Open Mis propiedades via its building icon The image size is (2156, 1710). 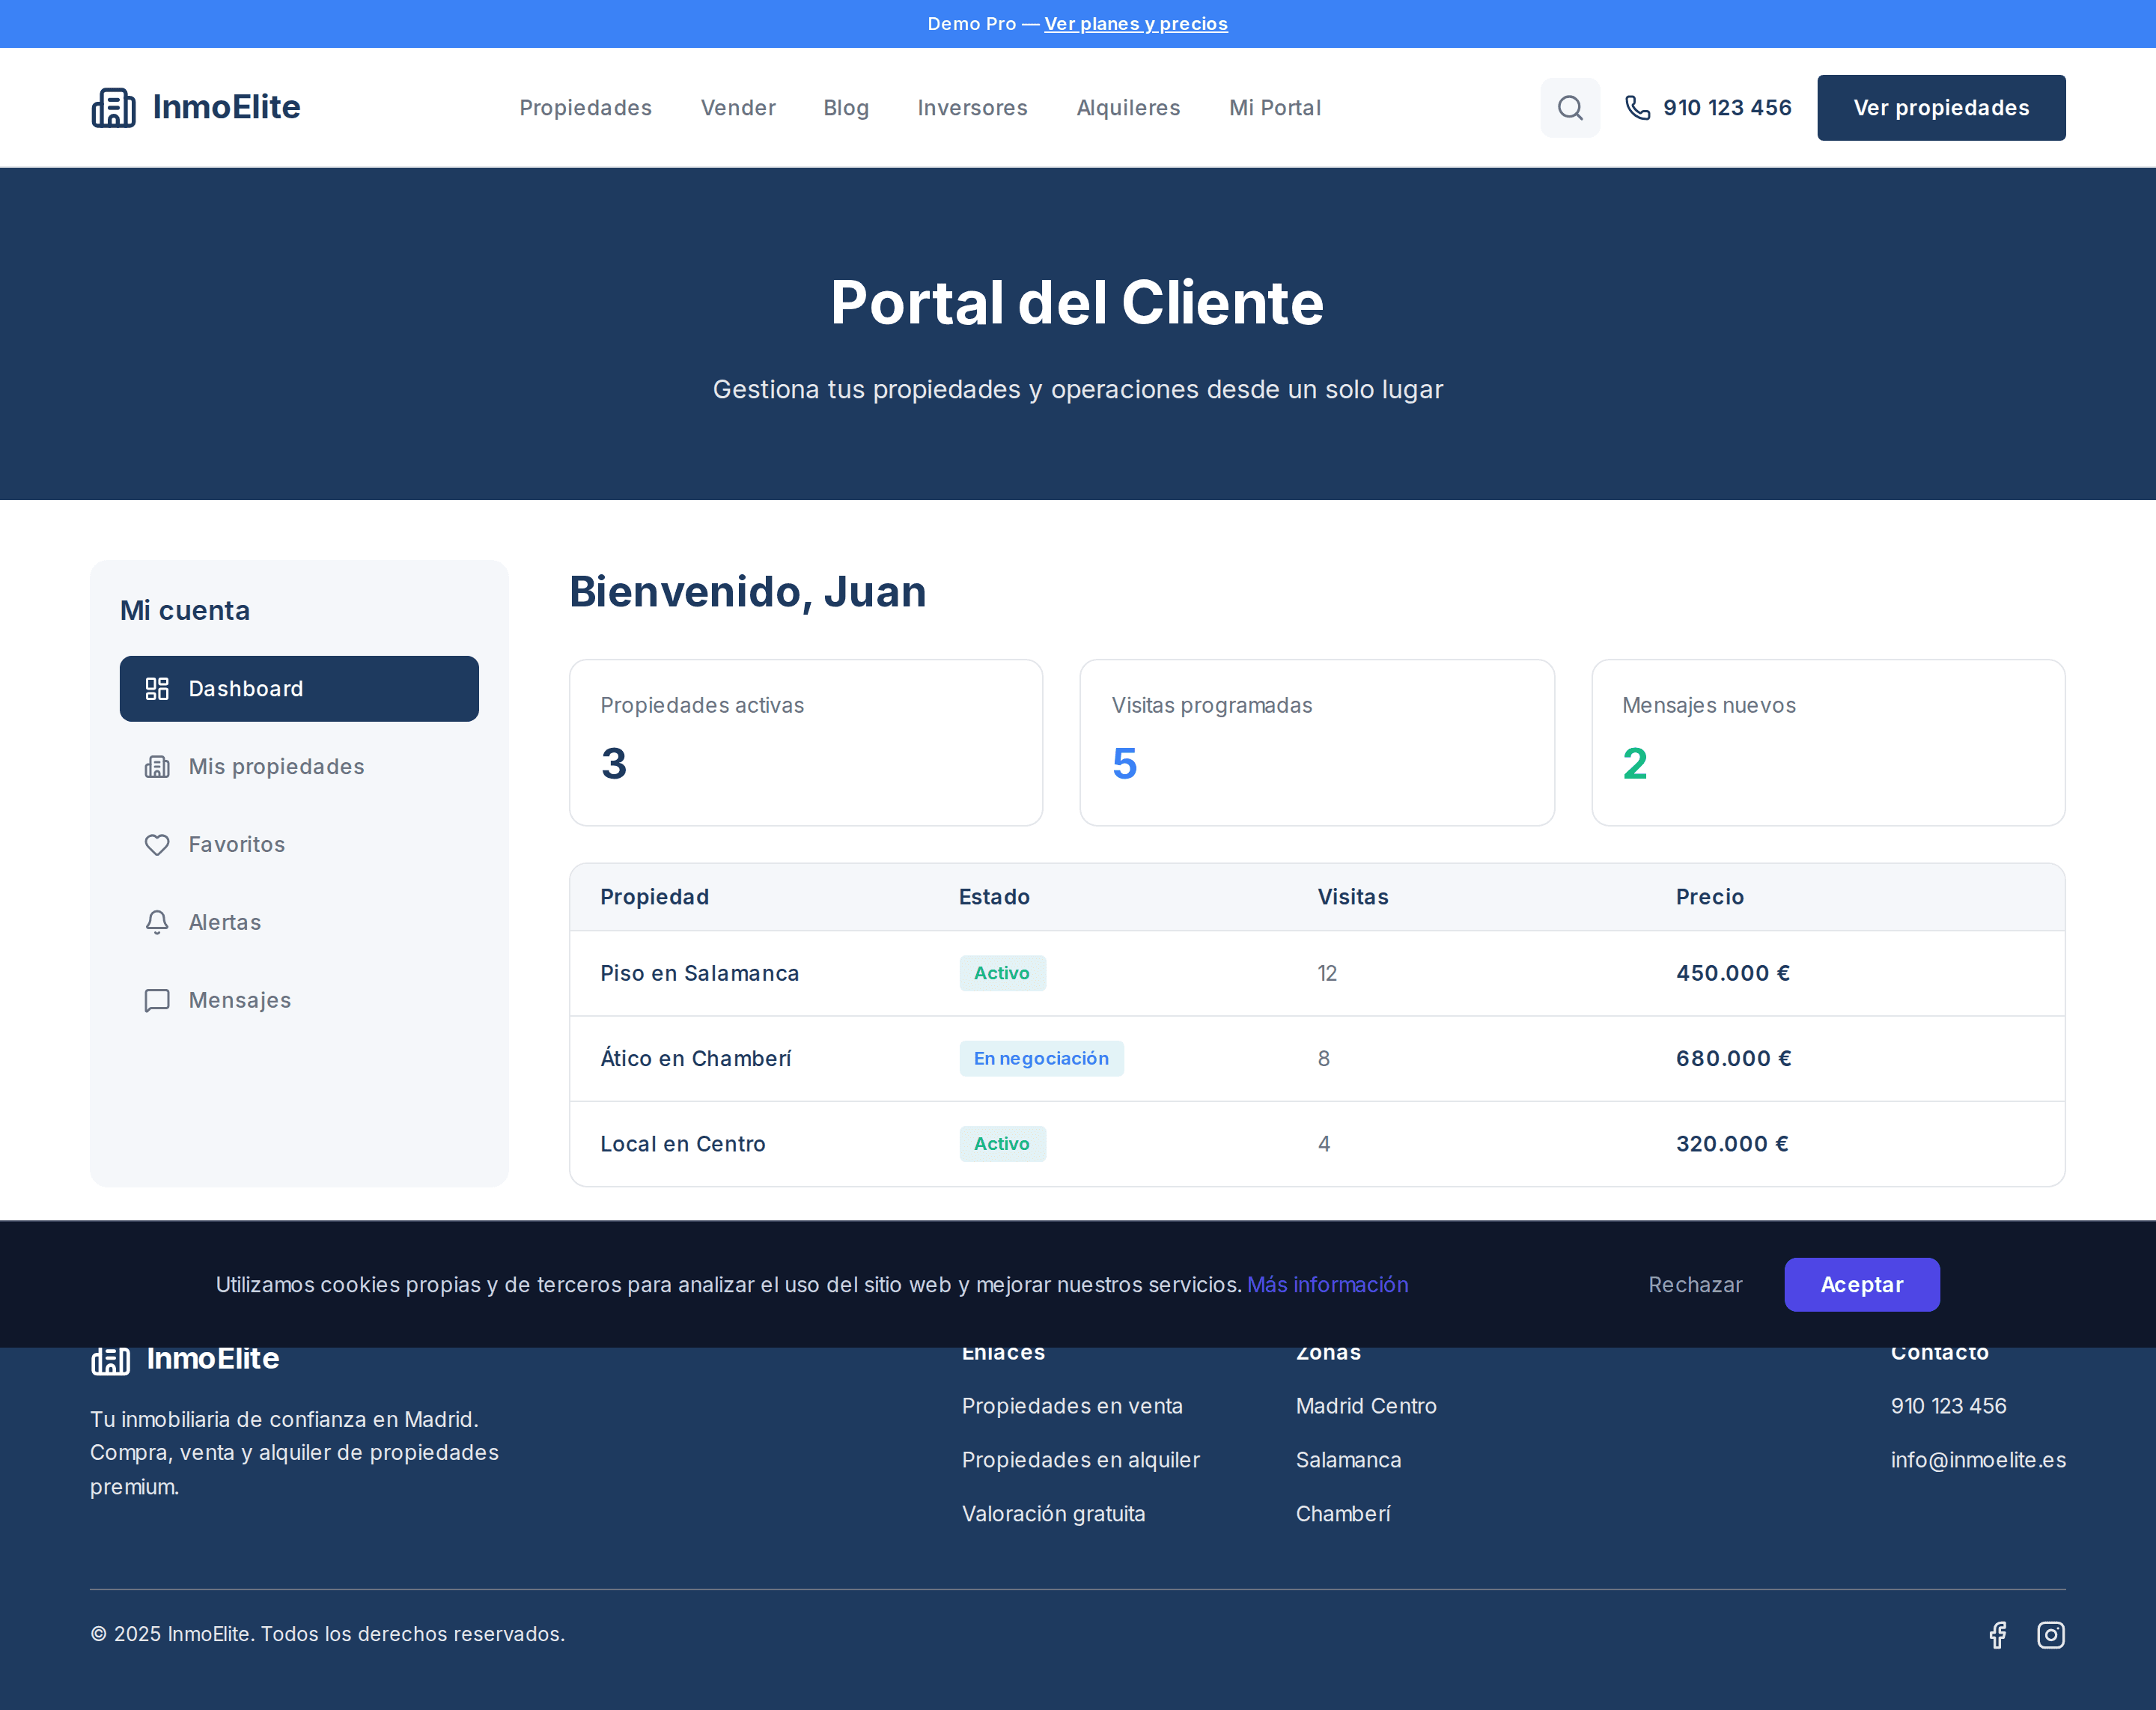158,766
